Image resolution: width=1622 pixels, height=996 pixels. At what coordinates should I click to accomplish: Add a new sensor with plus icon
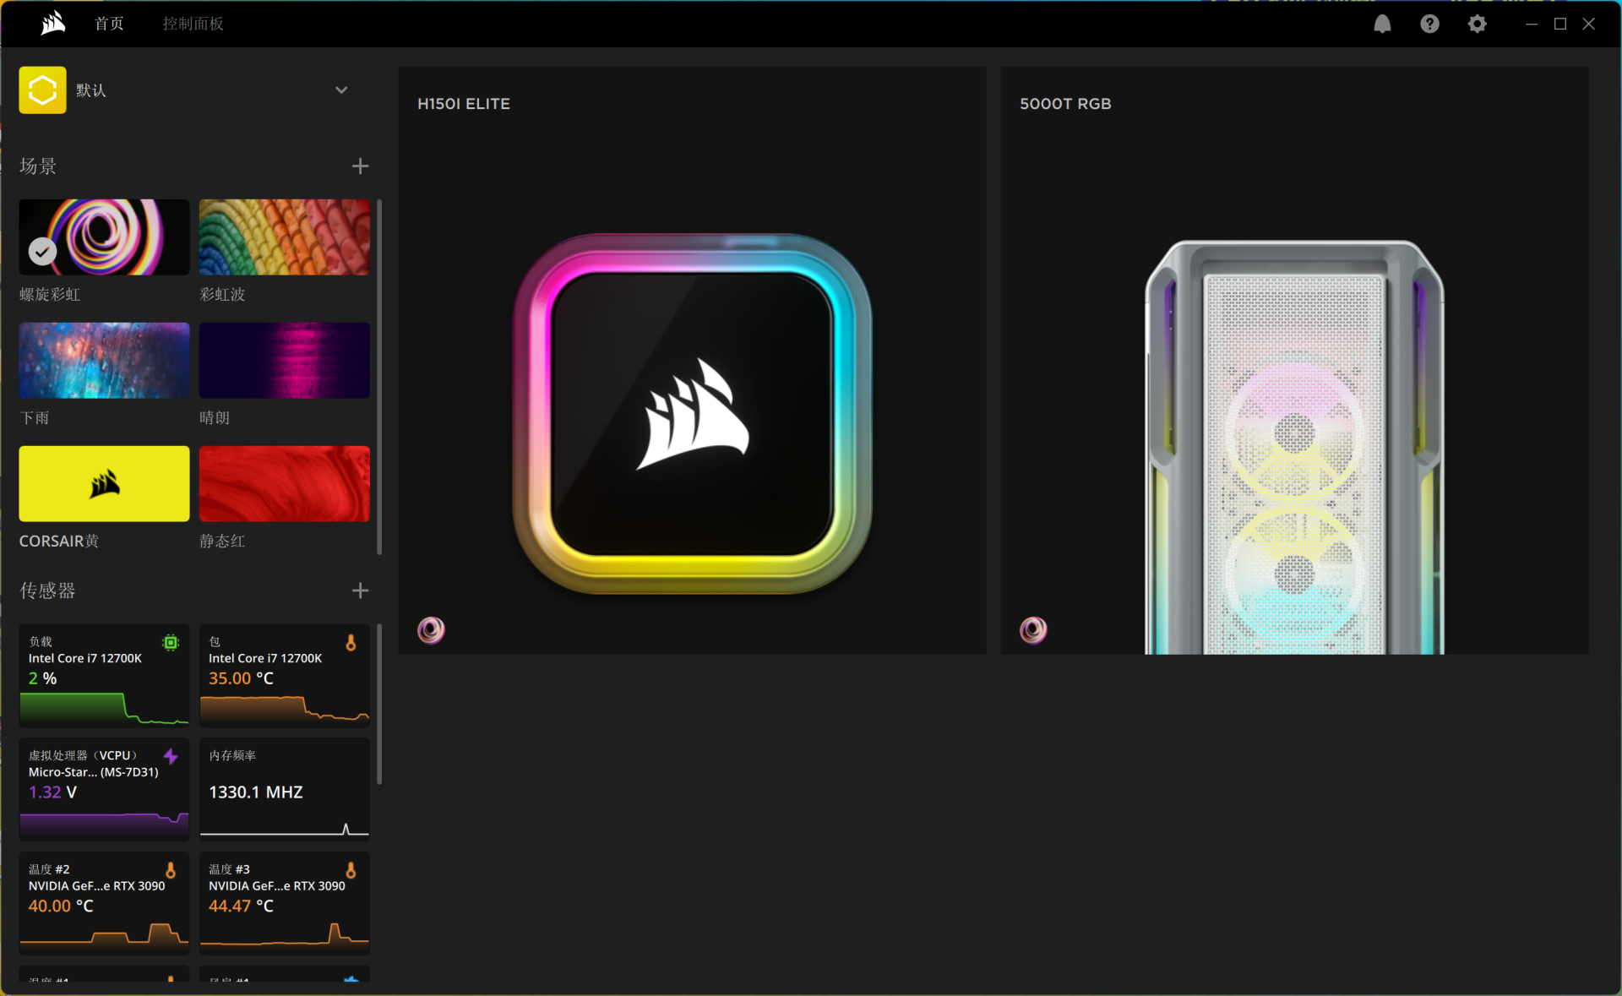(x=360, y=590)
